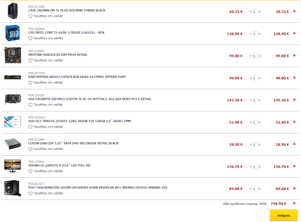This screenshot has width=301, height=222.
Task: Increase quantity of HyperX RAM
Action: pos(260,78)
